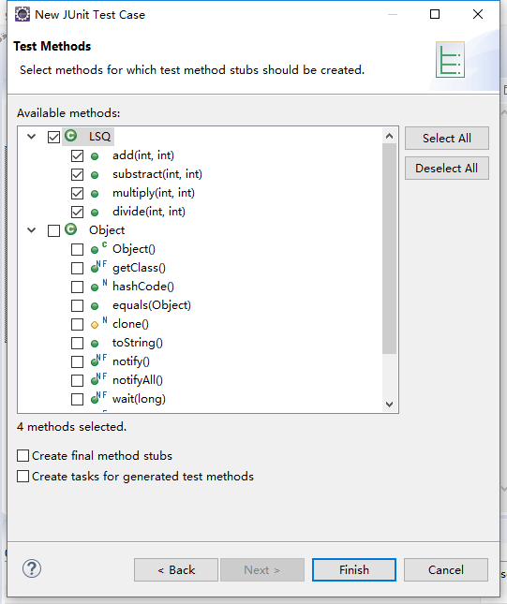Click the Eclipse dialog title icon

click(x=22, y=14)
